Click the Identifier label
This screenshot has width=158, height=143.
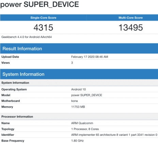8,135
